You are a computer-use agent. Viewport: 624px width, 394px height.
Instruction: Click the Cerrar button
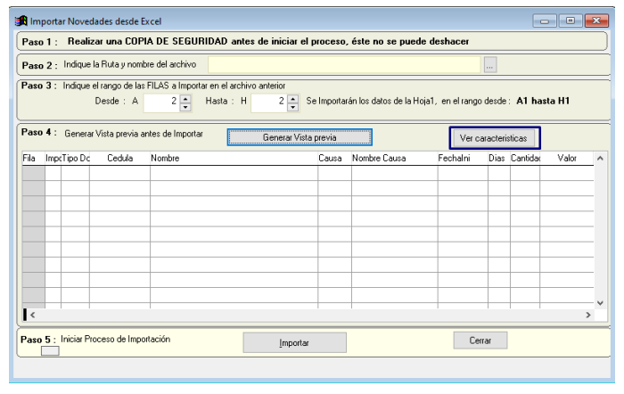click(480, 341)
